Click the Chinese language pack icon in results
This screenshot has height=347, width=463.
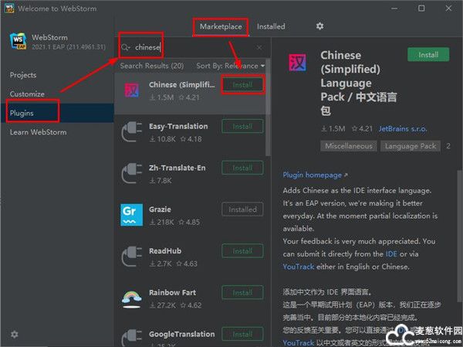[x=132, y=90]
